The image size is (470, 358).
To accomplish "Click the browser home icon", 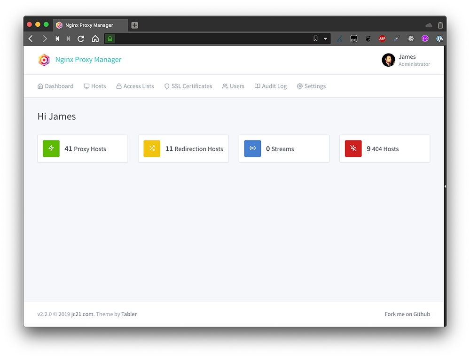I will click(x=95, y=39).
